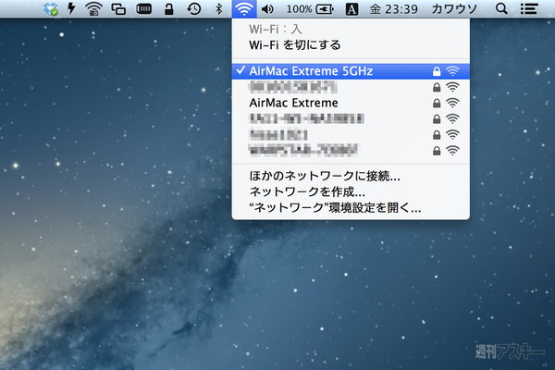Open the Bluetooth menu bar icon
The image size is (555, 370).
(x=219, y=9)
